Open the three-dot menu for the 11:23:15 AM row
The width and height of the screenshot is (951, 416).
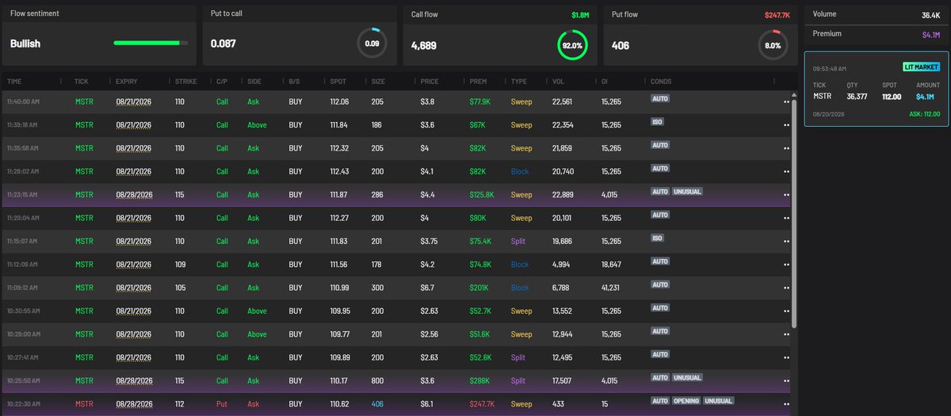point(786,195)
